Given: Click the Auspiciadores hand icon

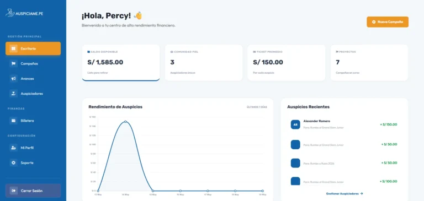Looking at the screenshot, I should pos(13,94).
